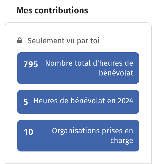Click the Organisations prises en text line
Image resolution: width=157 pixels, height=164 pixels.
tap(92, 131)
